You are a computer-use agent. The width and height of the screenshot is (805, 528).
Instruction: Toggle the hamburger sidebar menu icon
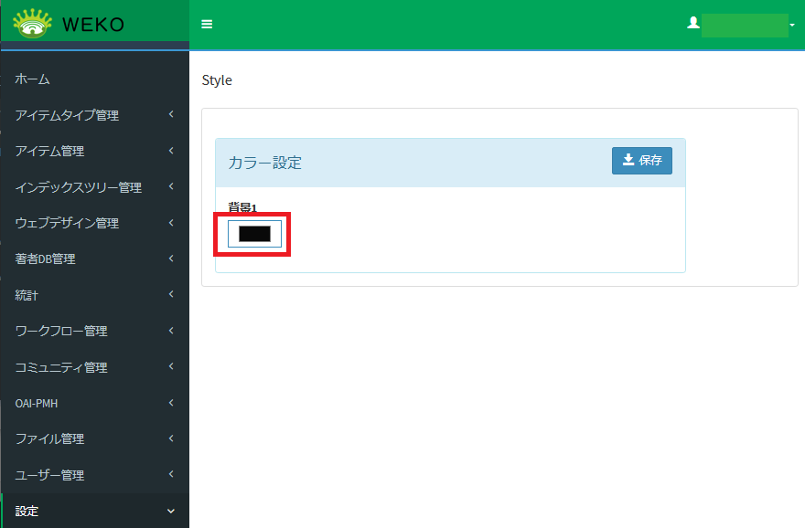207,25
